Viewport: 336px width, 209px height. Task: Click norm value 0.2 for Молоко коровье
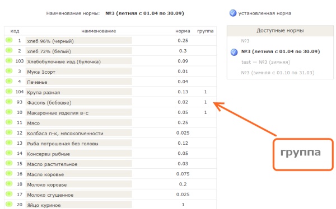(183, 184)
